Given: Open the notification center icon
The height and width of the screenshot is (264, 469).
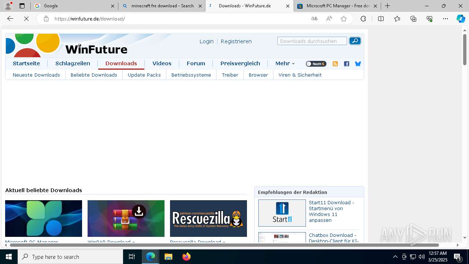Looking at the screenshot, I should [458, 257].
